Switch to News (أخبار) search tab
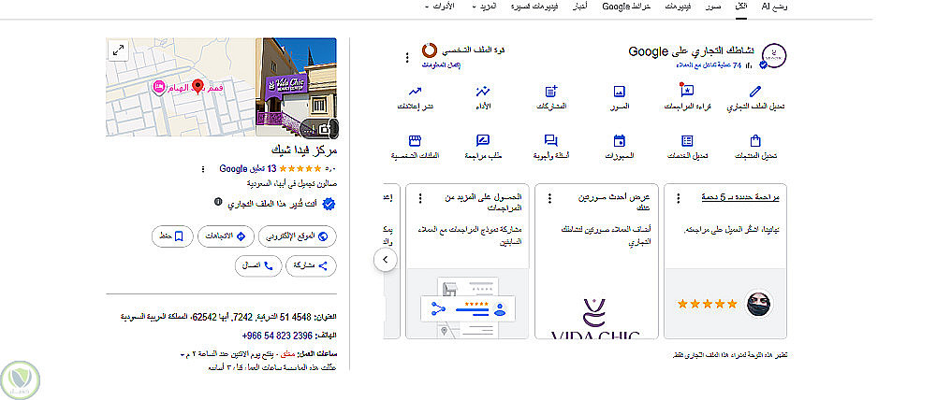The width and height of the screenshot is (936, 400). pyautogui.click(x=579, y=7)
